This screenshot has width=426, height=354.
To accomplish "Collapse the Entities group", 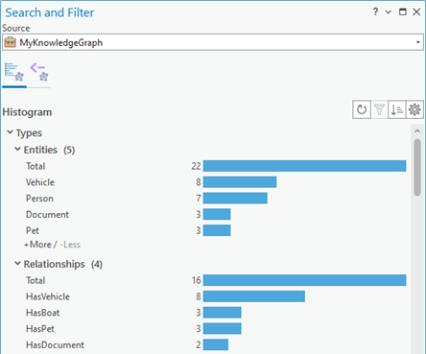I will [17, 149].
